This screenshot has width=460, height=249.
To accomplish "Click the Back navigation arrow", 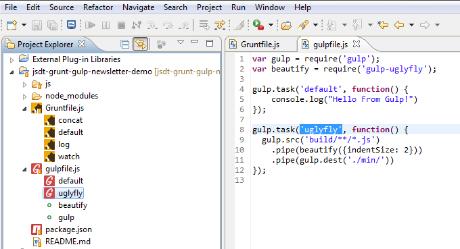I will tap(399, 25).
